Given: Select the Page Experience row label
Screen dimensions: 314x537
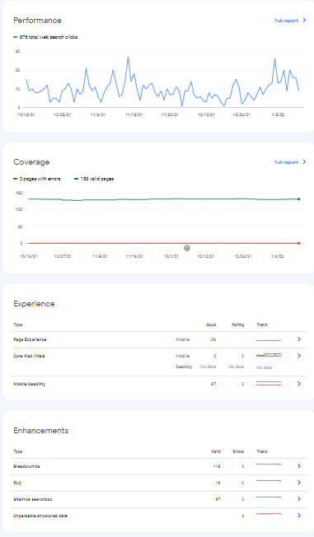Looking at the screenshot, I should [30, 339].
